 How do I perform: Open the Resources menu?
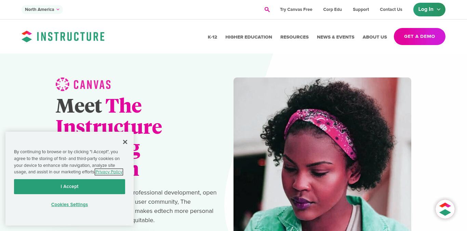294,37
